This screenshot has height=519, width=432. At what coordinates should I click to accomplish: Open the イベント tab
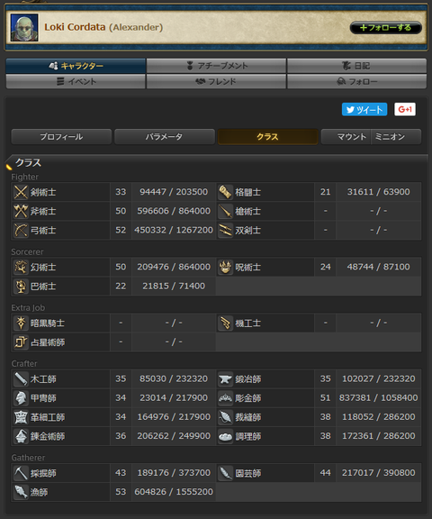[76, 81]
